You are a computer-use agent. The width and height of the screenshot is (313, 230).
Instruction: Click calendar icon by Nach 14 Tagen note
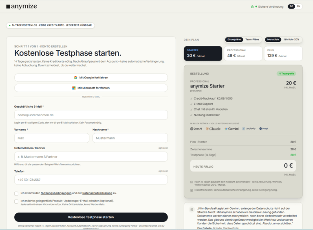point(192,182)
